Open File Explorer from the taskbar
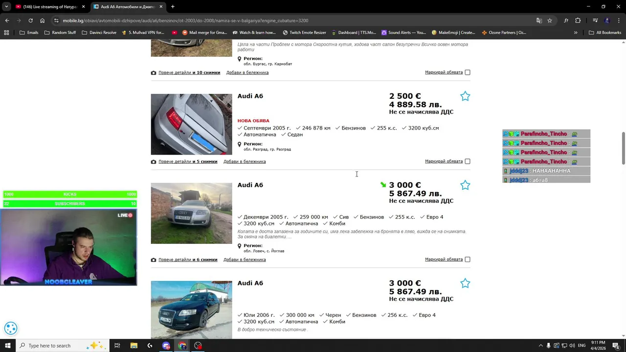The width and height of the screenshot is (626, 352). coord(134,346)
